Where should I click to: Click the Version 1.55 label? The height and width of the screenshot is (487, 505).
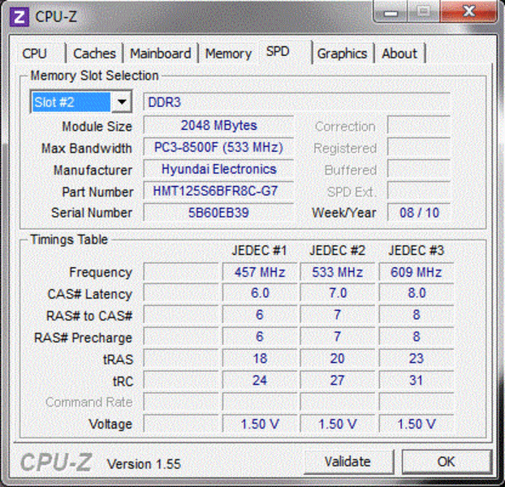[x=144, y=464]
